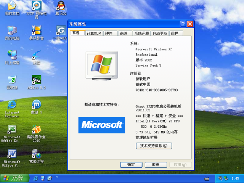The width and height of the screenshot is (244, 183).
Task: Switch to the 系统还原 tab
Action: tap(141, 33)
